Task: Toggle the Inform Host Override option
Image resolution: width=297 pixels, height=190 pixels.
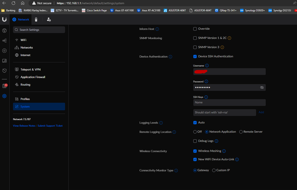Action: coord(195,29)
